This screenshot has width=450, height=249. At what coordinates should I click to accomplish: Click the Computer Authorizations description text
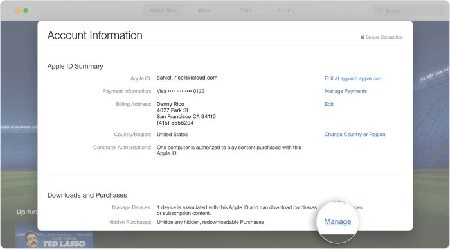pyautogui.click(x=229, y=150)
